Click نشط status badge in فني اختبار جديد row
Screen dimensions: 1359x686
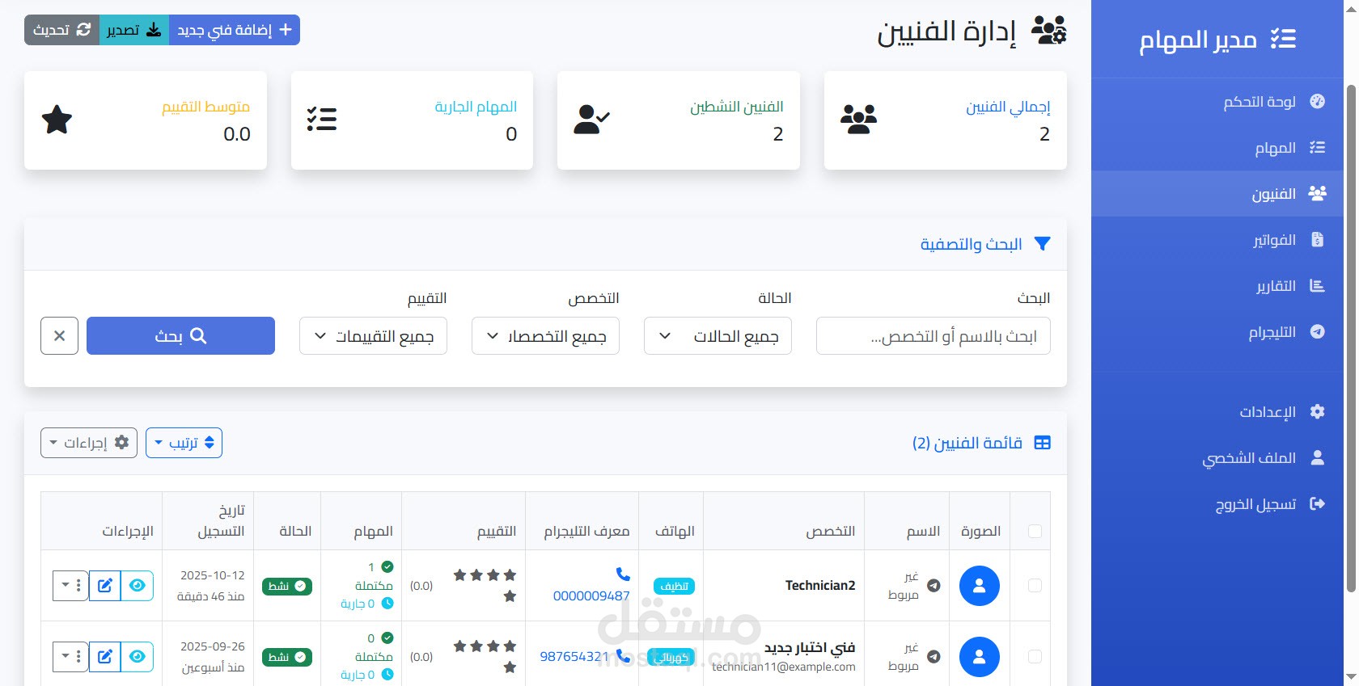tap(287, 657)
